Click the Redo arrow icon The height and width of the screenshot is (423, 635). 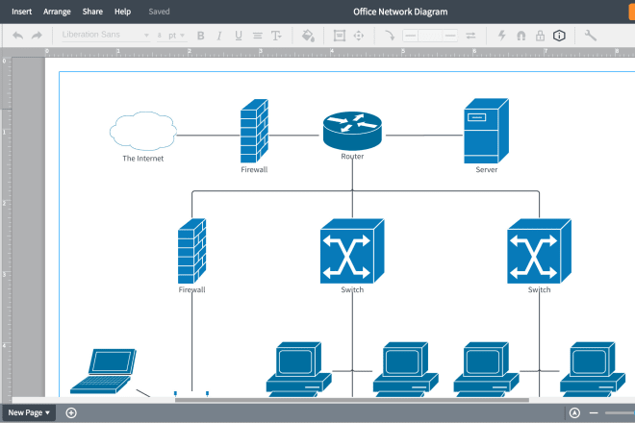tap(37, 36)
